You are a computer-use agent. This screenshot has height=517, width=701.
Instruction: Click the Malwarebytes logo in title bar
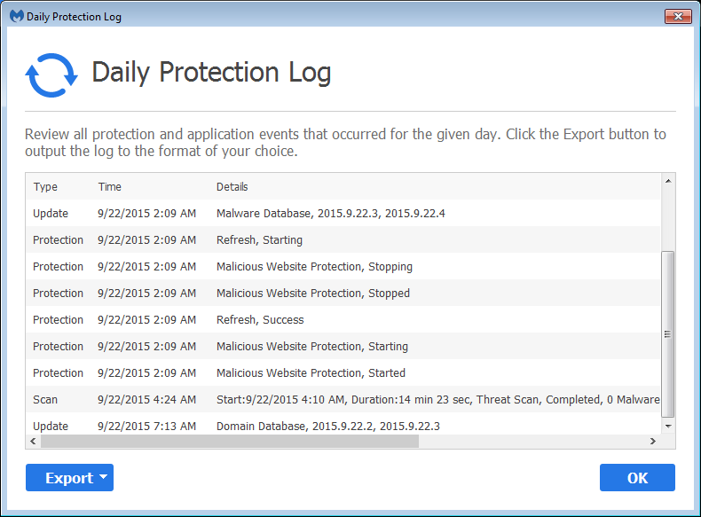point(17,16)
